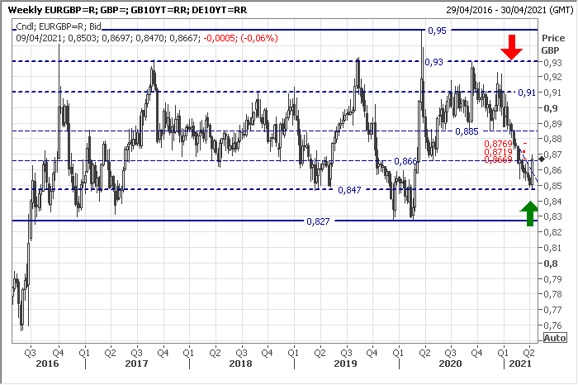The image size is (578, 385).
Task: Click the red down arrow marker
Action: coord(512,47)
